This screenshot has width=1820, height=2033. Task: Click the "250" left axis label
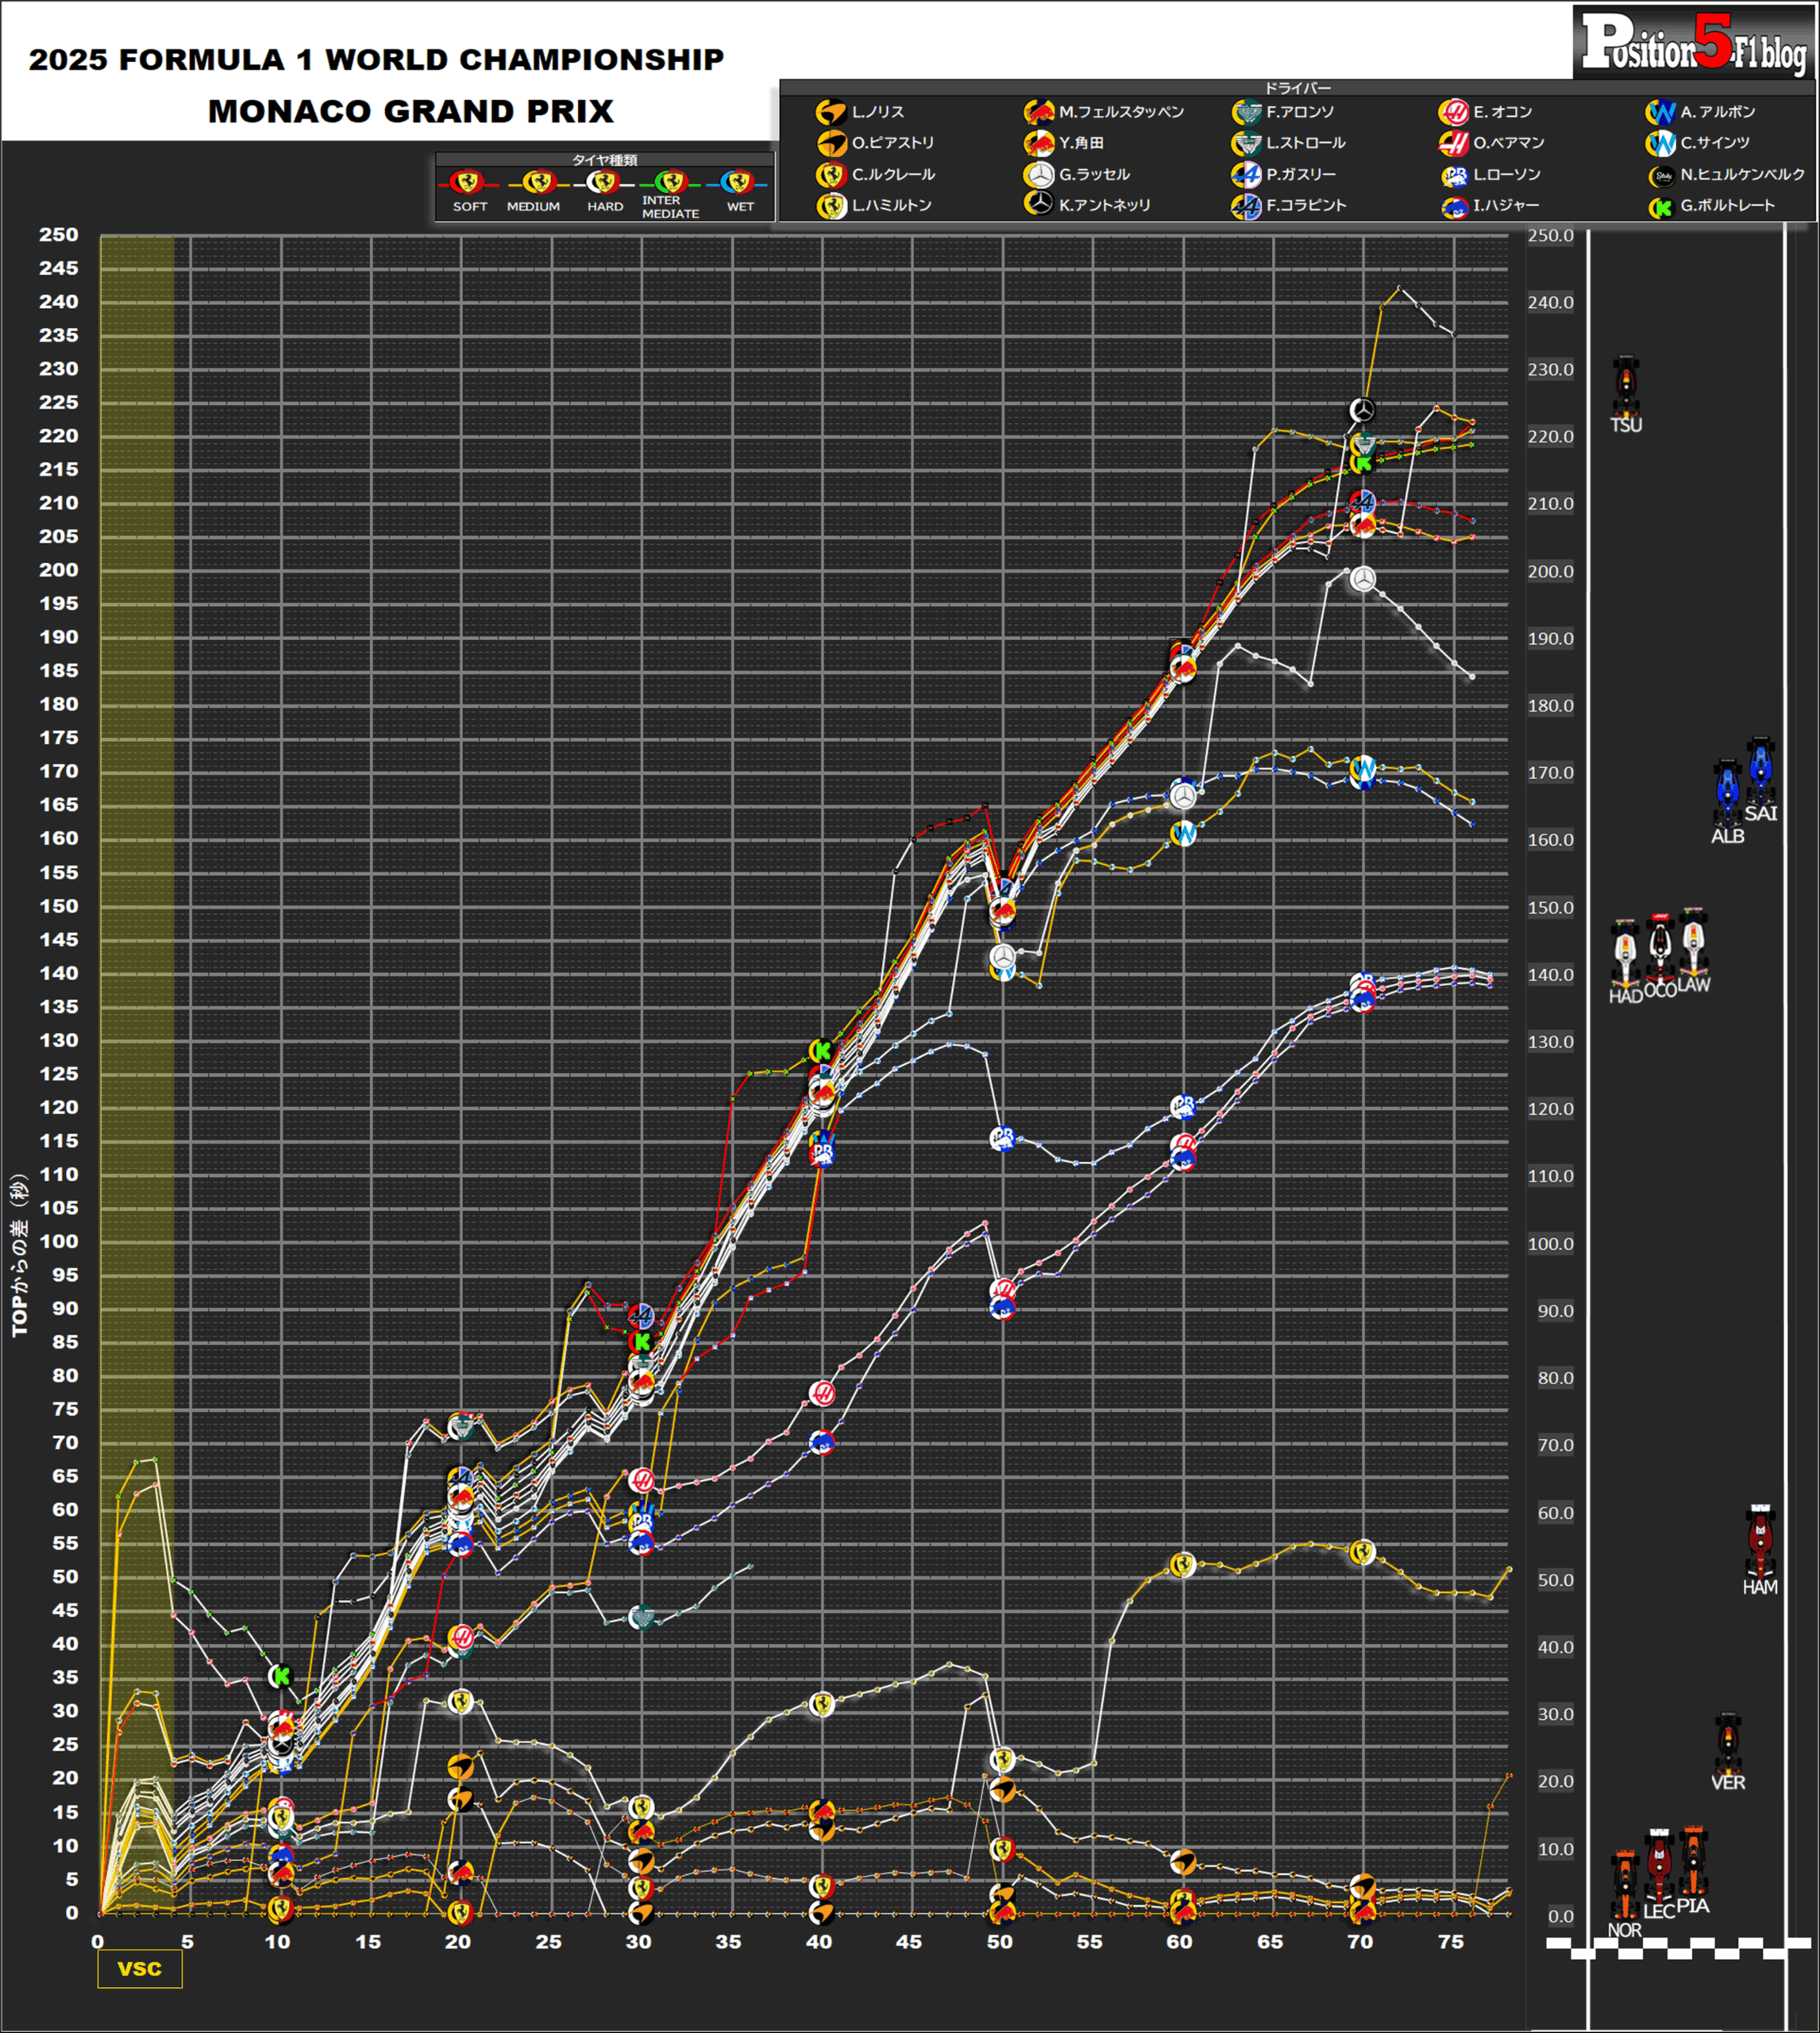[x=58, y=235]
